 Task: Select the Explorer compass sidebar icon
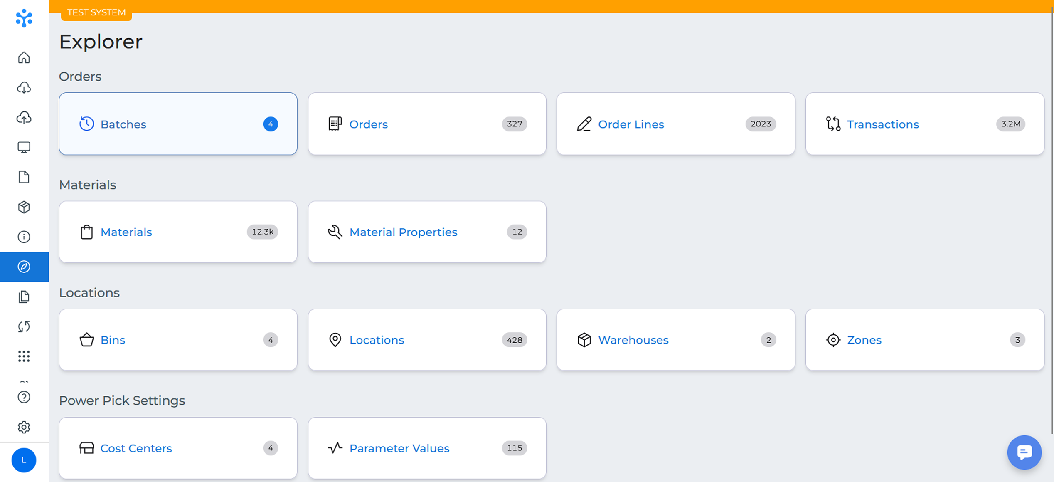24,267
